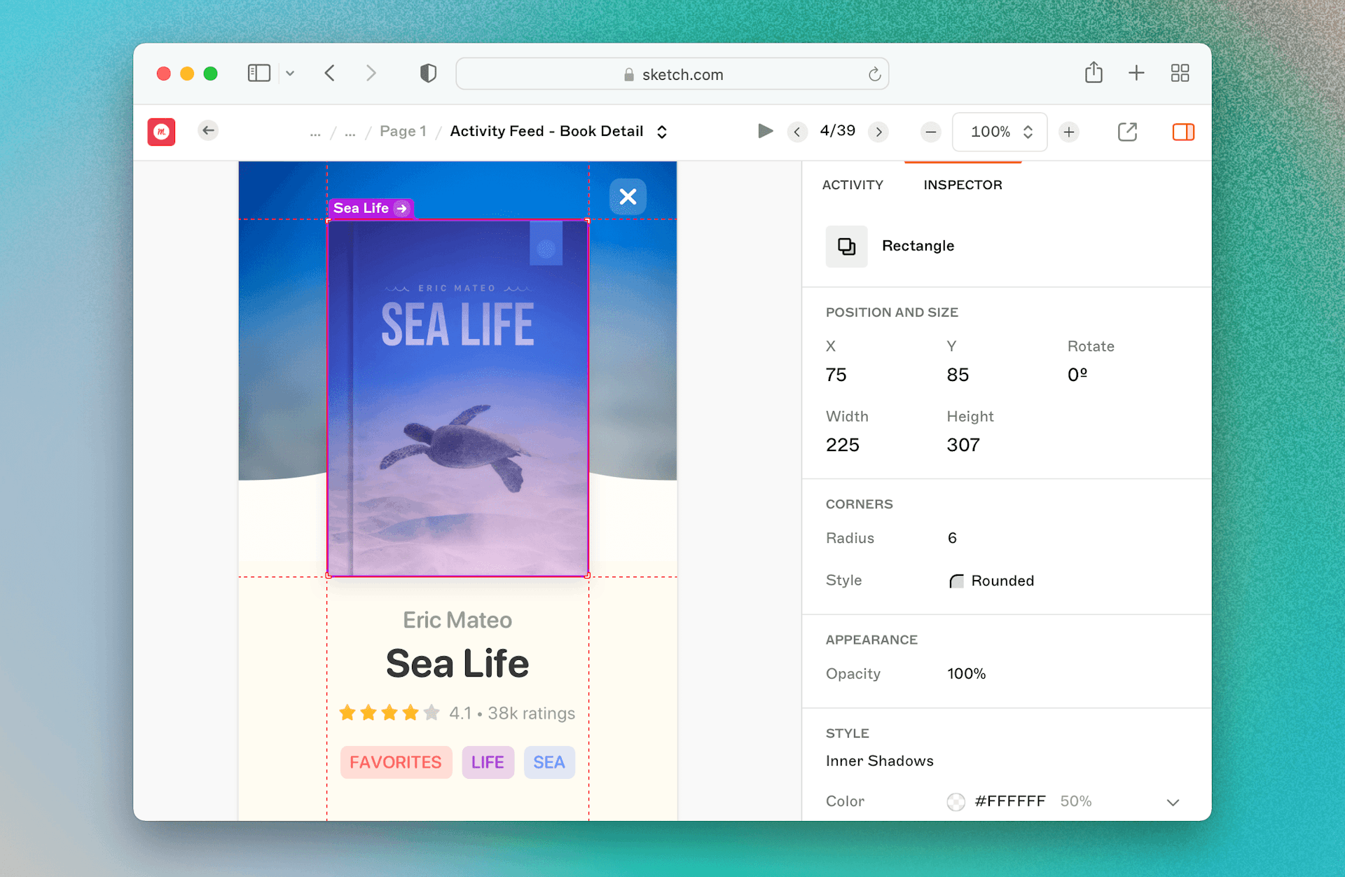
Task: Expand the Inner Shadows details chevron
Action: click(1173, 803)
